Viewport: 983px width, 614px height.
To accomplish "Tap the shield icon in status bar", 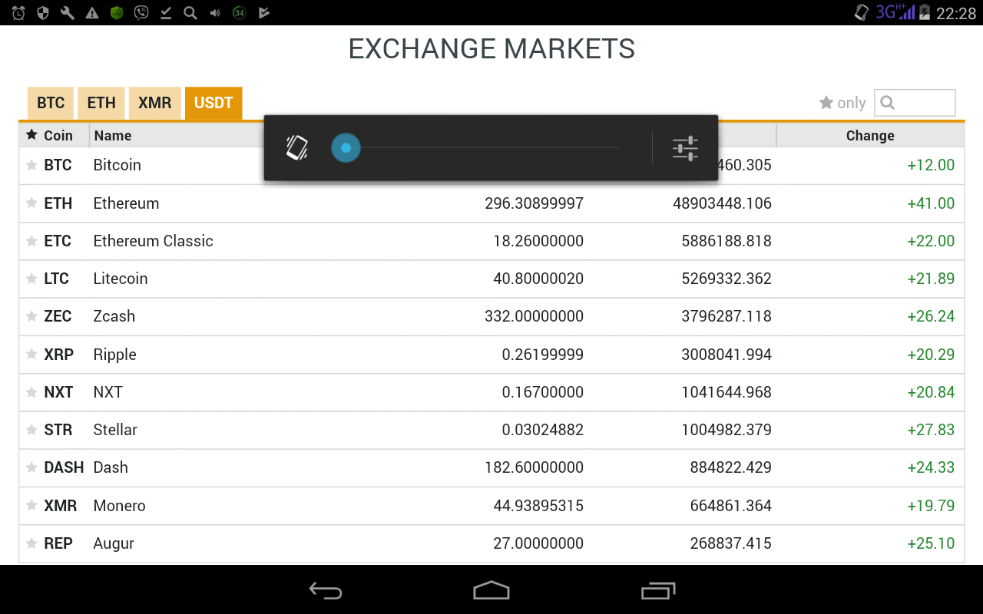I will coord(43,13).
